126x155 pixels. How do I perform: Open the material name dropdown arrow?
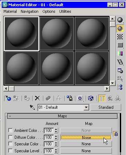(86, 107)
